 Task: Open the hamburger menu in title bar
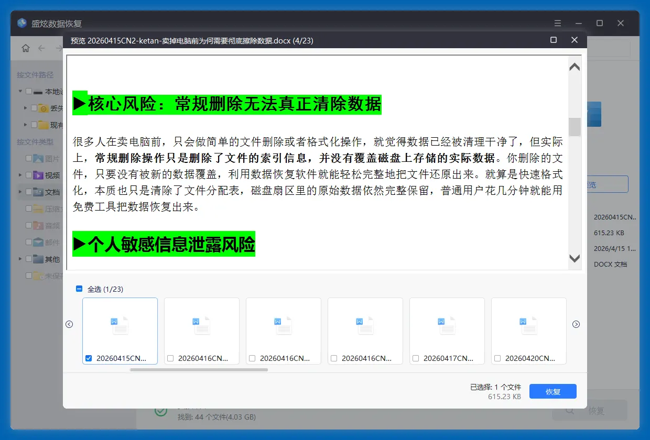tap(558, 23)
